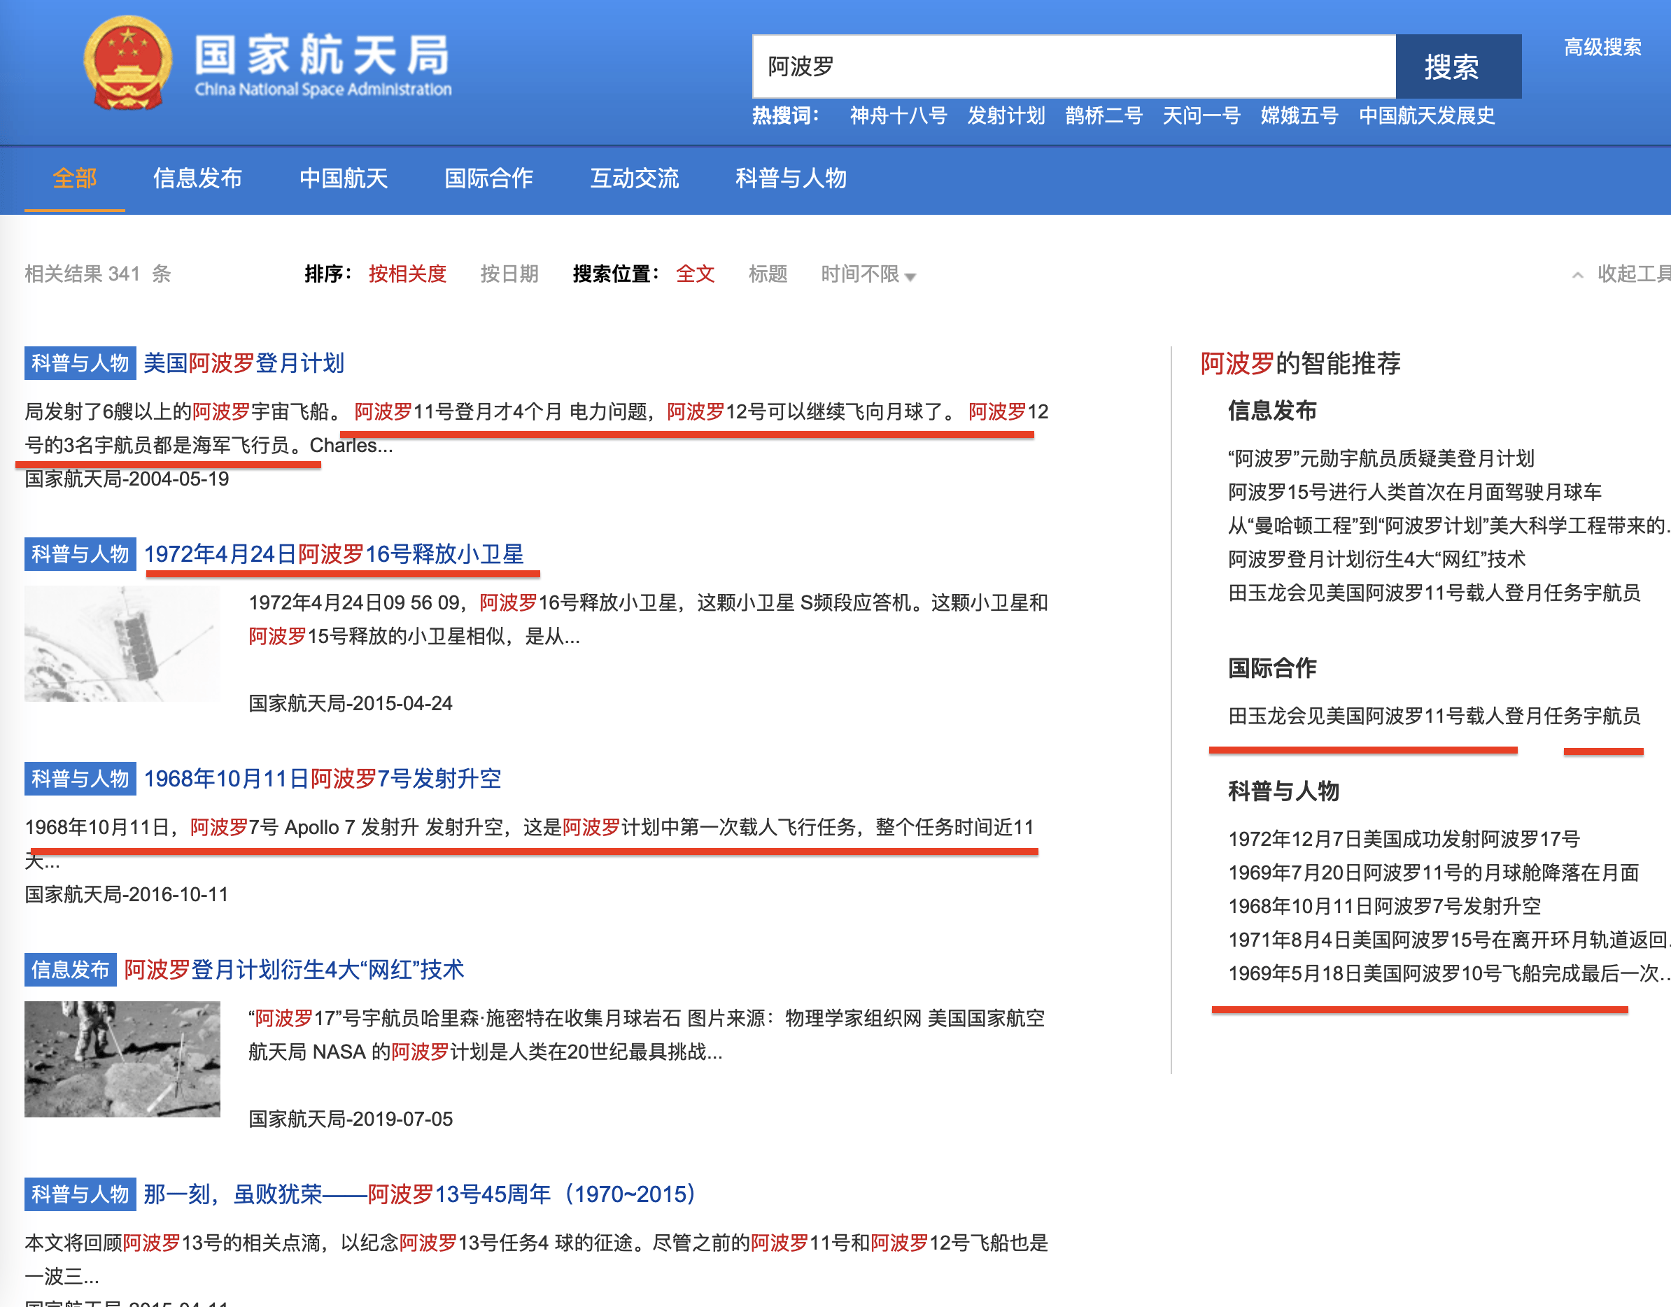Viewport: 1671px width, 1307px height.
Task: Click 科普与人物 tag beside 阿波罗16号释放小卫星
Action: pos(80,554)
